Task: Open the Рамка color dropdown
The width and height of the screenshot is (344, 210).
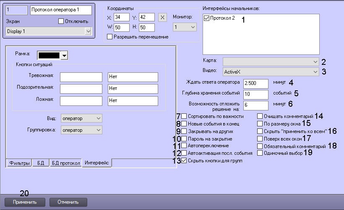Action: pos(64,55)
